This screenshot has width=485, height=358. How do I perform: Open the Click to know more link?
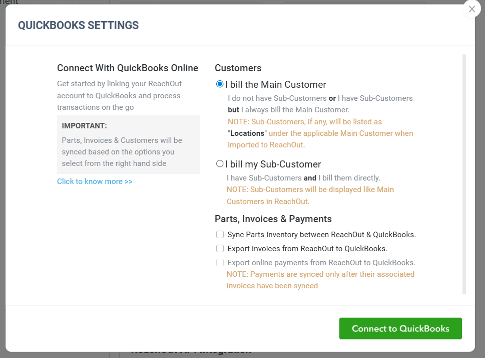(x=95, y=182)
